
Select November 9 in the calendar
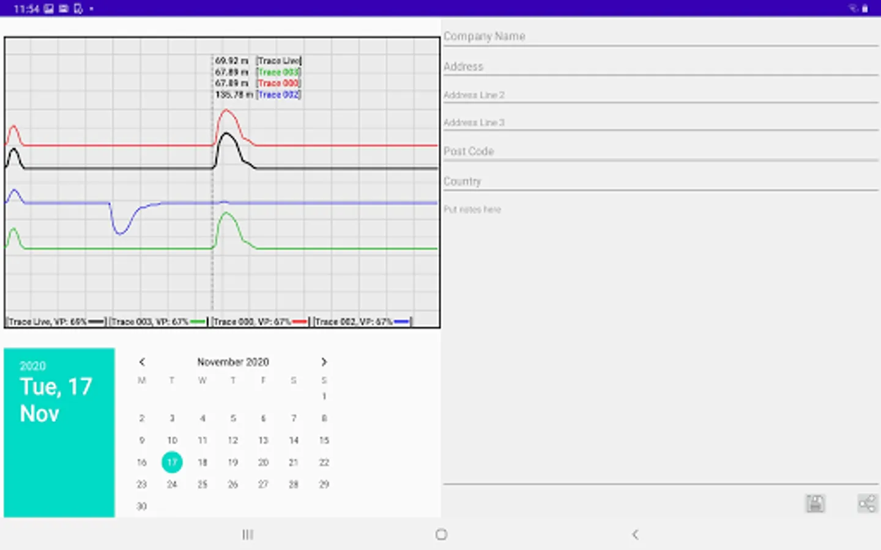pyautogui.click(x=142, y=440)
